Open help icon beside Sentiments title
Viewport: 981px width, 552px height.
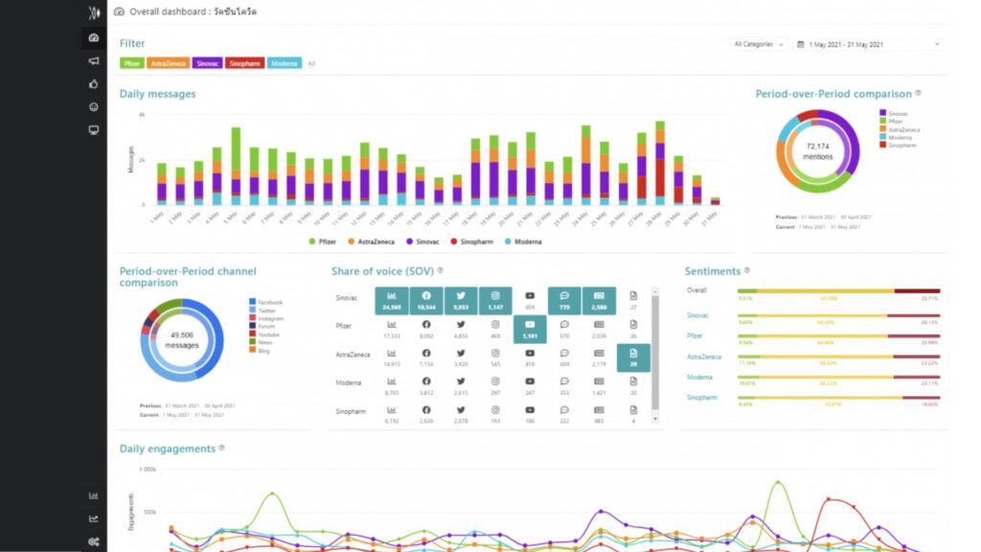[747, 271]
